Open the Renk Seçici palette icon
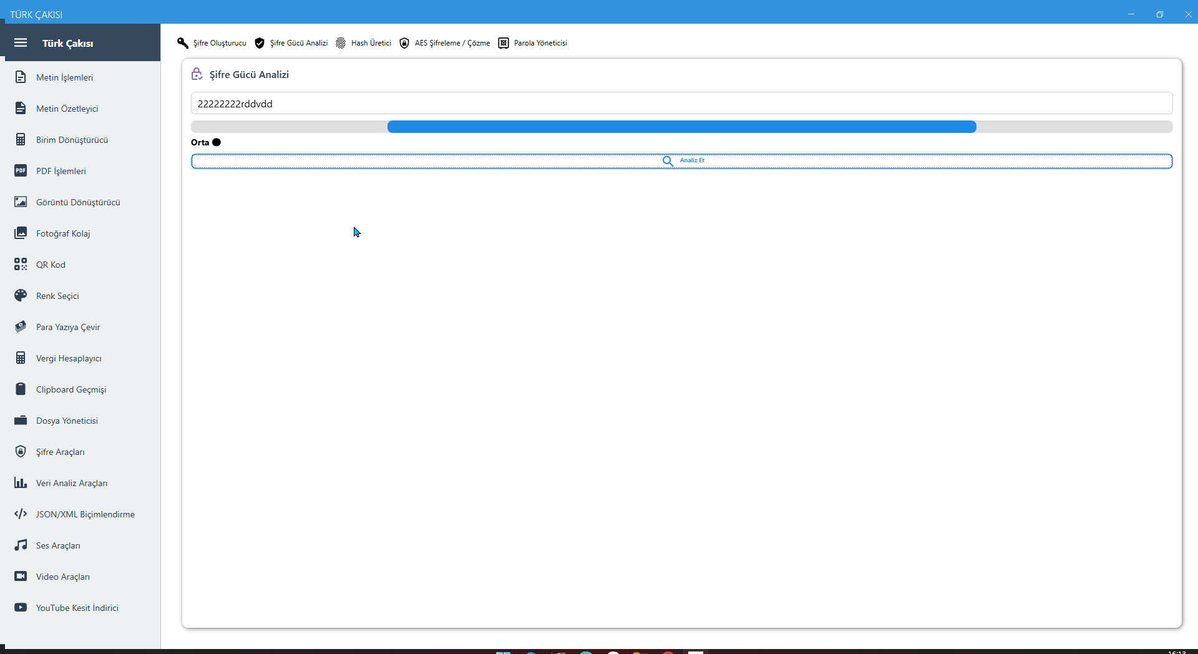This screenshot has width=1198, height=654. (x=21, y=296)
